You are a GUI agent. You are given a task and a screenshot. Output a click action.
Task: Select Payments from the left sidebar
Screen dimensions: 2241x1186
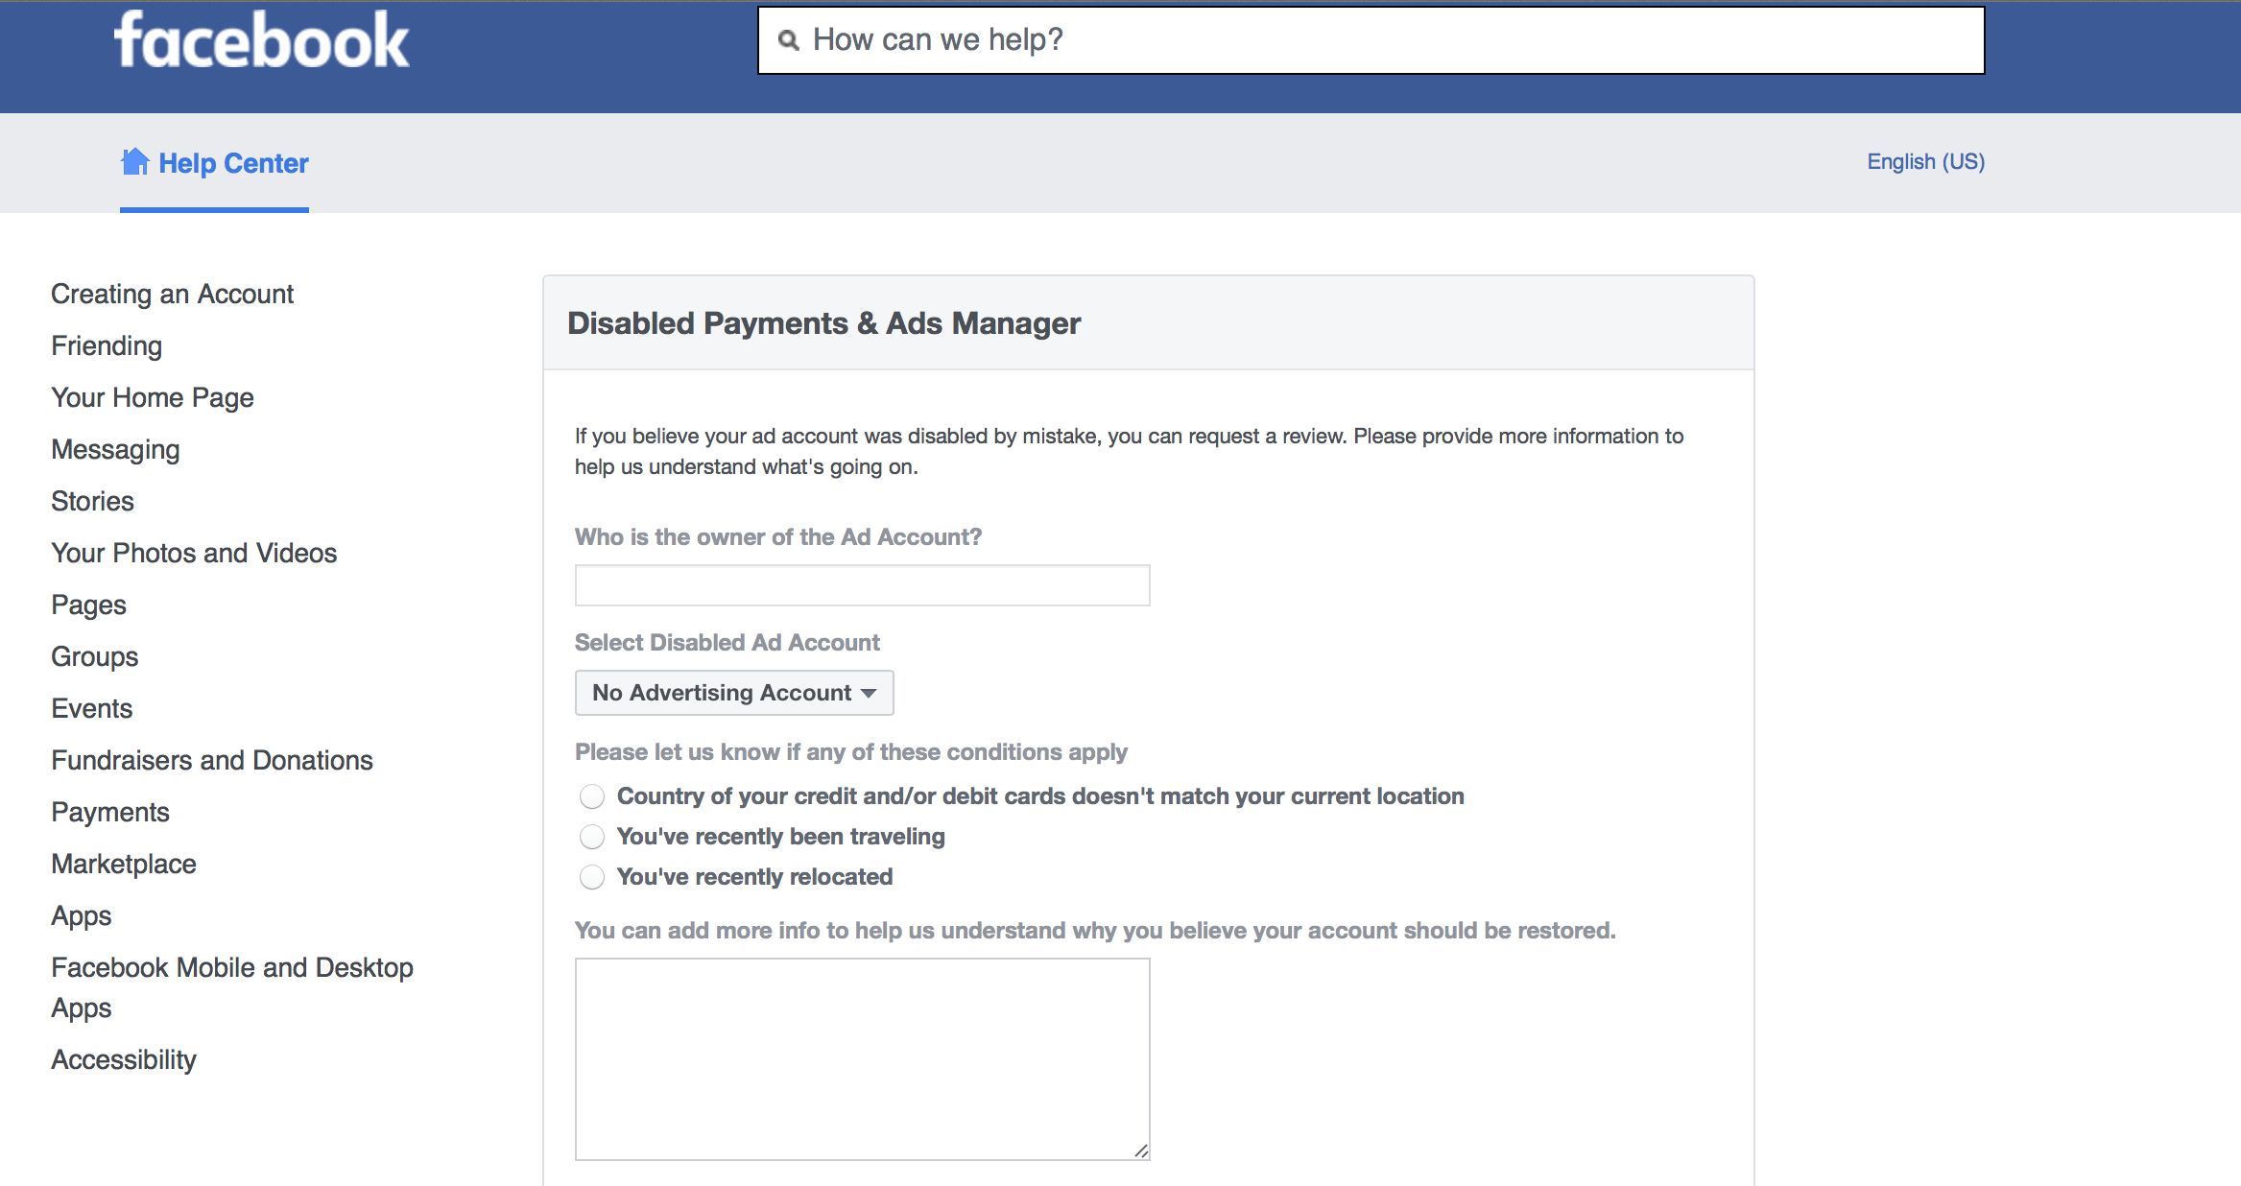[111, 811]
